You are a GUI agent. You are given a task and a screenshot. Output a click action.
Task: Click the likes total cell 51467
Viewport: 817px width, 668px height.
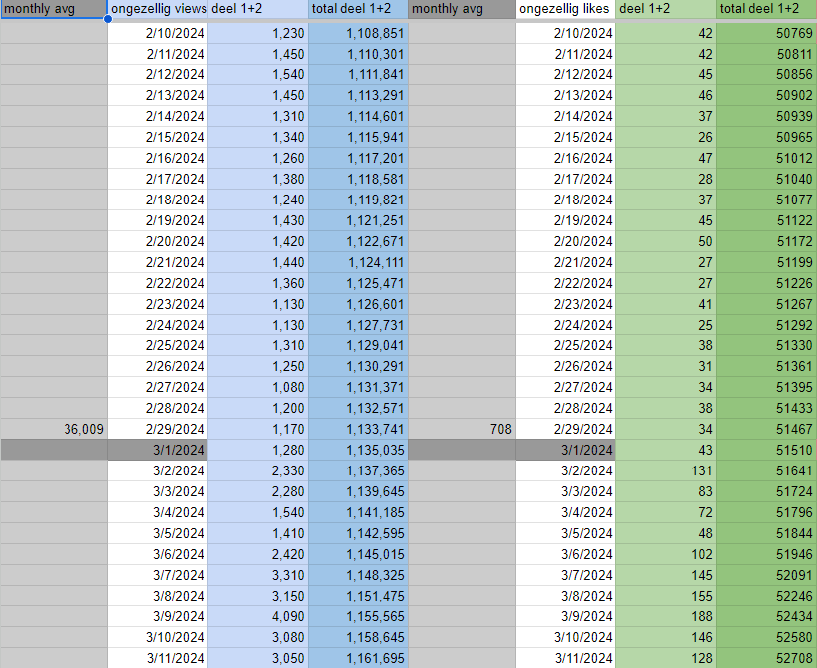[765, 429]
